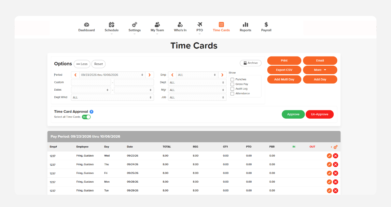
Task: Click the Archive button
Action: pyautogui.click(x=251, y=63)
